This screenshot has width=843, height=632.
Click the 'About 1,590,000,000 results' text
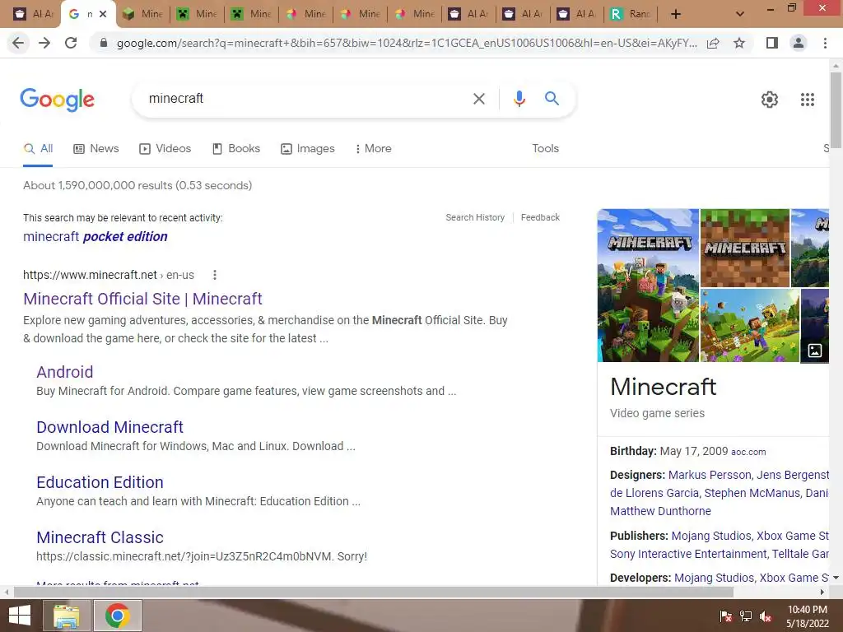137,185
